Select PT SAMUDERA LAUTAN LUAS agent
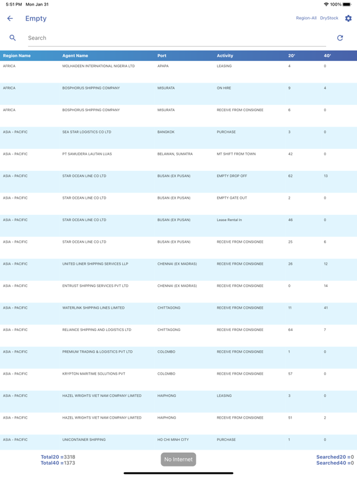 [x=87, y=154]
